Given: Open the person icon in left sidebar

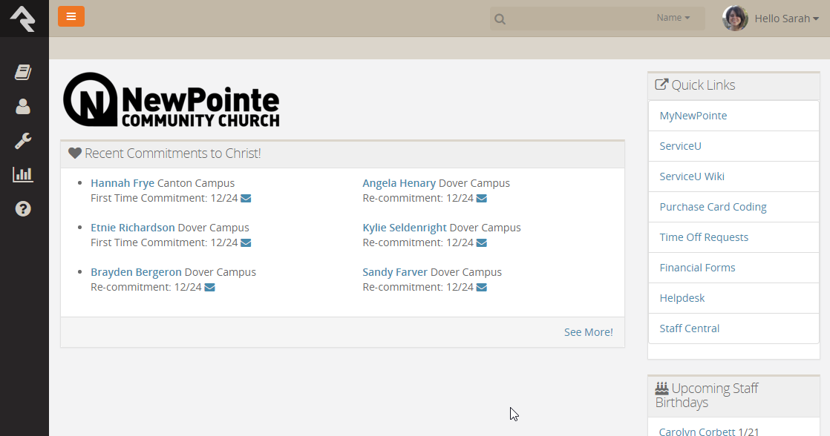Looking at the screenshot, I should (23, 107).
